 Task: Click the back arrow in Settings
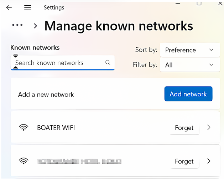pyautogui.click(x=9, y=7)
